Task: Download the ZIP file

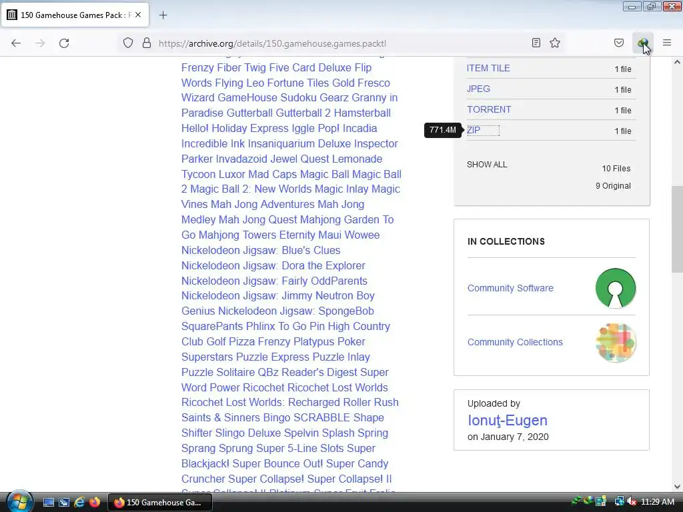Action: tap(474, 130)
